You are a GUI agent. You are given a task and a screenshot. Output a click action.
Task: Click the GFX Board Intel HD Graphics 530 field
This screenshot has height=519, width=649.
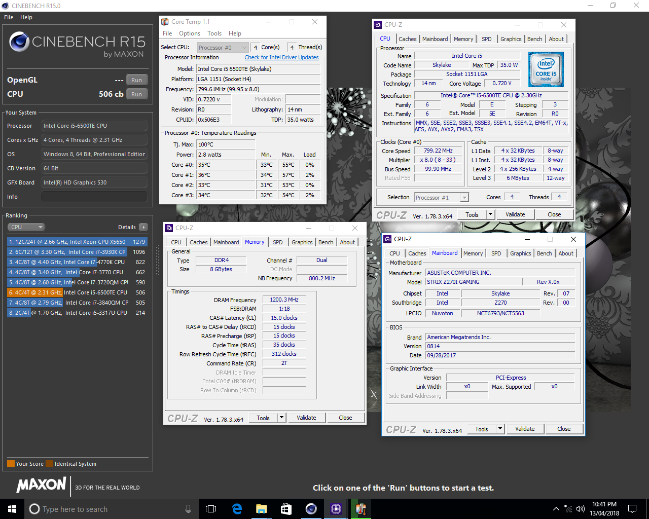(x=94, y=182)
